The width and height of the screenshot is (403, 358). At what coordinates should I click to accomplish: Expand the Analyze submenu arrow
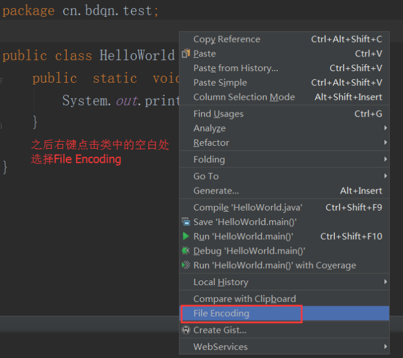click(386, 128)
